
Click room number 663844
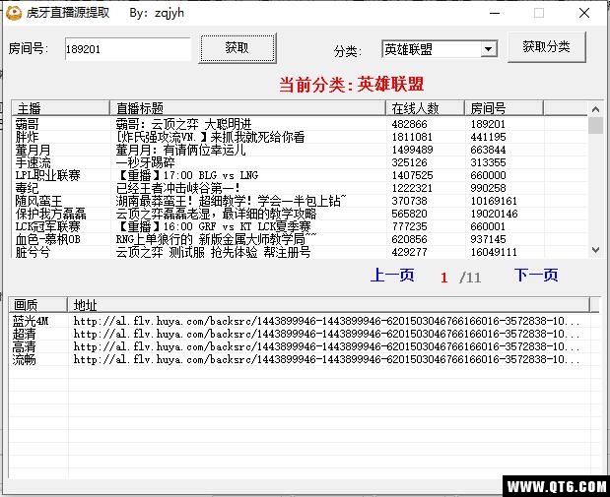(488, 150)
